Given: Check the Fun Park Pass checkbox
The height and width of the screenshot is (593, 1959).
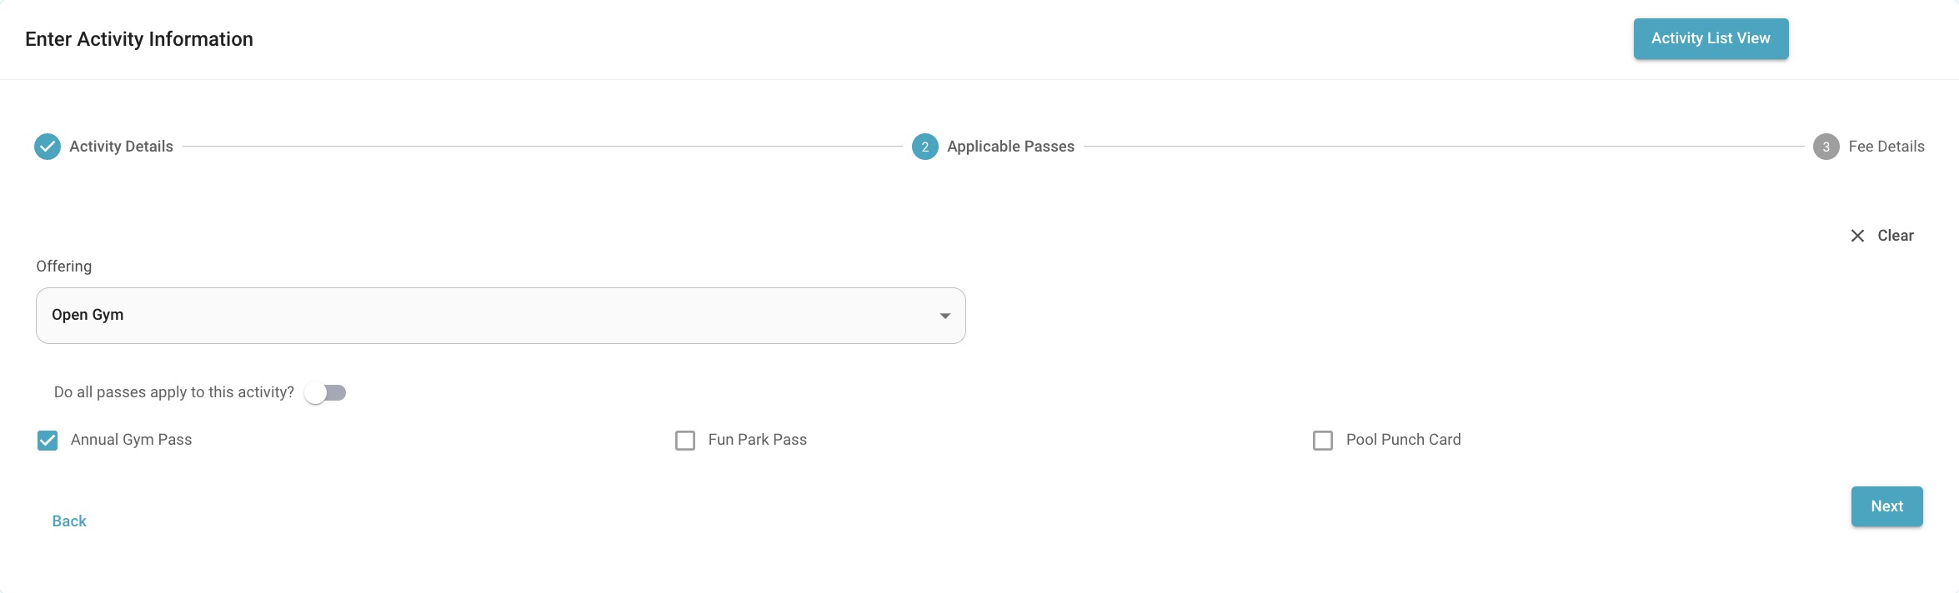Looking at the screenshot, I should click(685, 441).
